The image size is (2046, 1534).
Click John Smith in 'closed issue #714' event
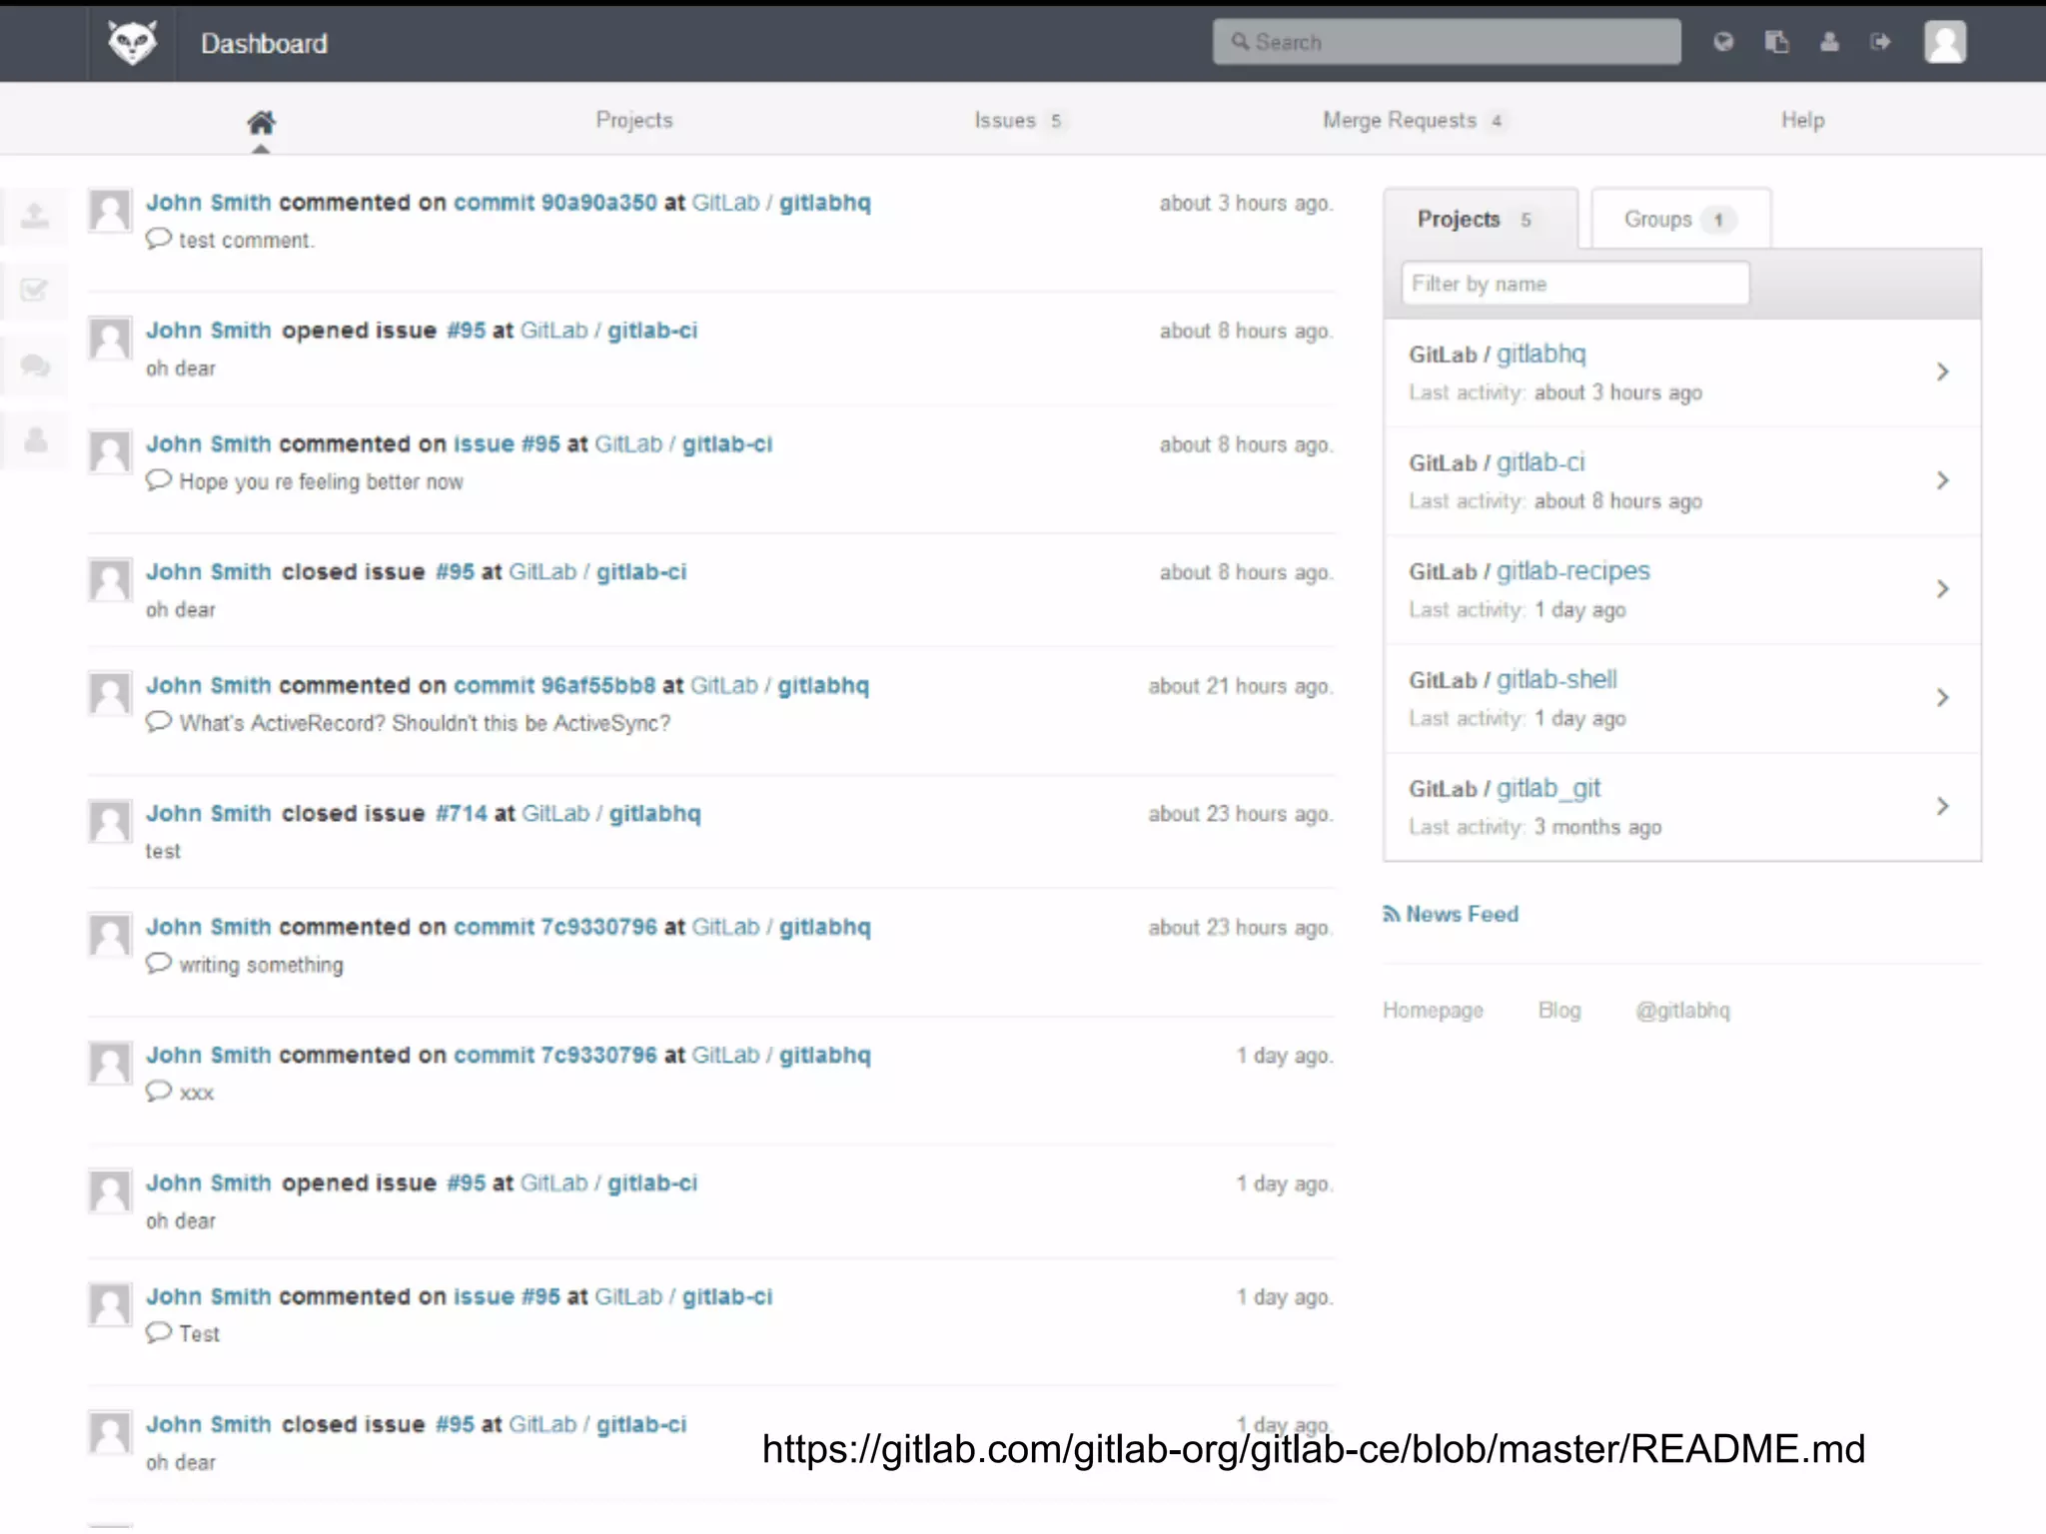pyautogui.click(x=209, y=814)
